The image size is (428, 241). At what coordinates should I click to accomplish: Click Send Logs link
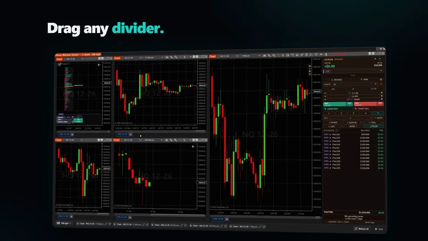click(369, 222)
